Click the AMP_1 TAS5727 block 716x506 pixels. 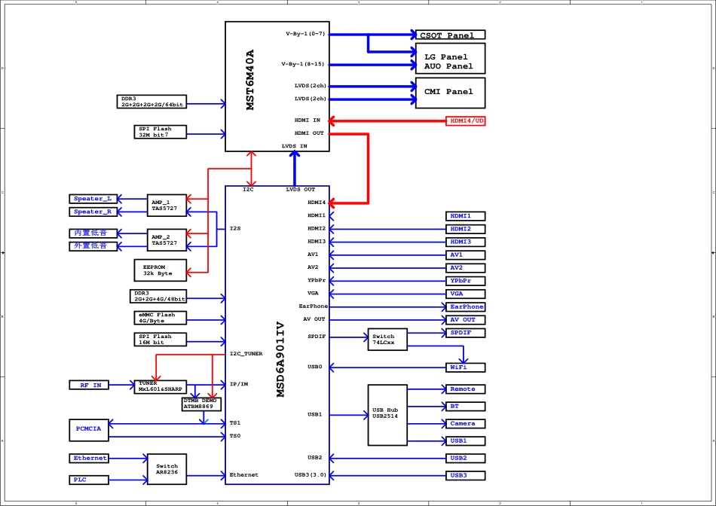click(x=165, y=205)
